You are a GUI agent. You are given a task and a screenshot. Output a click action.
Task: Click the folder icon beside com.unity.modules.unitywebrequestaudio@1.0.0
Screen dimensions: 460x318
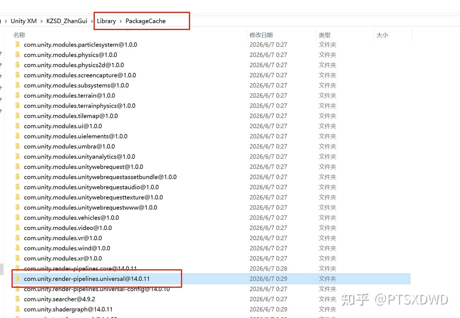18,187
